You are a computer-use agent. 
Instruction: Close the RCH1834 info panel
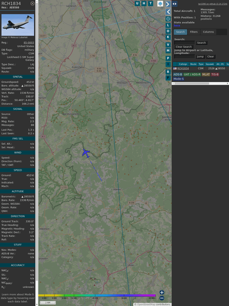[32, 3]
